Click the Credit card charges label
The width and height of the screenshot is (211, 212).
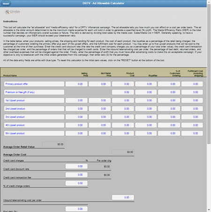pos(14,160)
